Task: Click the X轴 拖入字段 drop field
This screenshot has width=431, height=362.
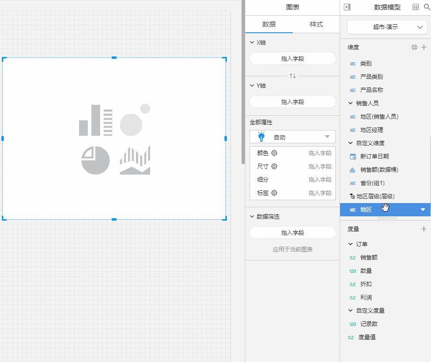Action: click(x=293, y=59)
